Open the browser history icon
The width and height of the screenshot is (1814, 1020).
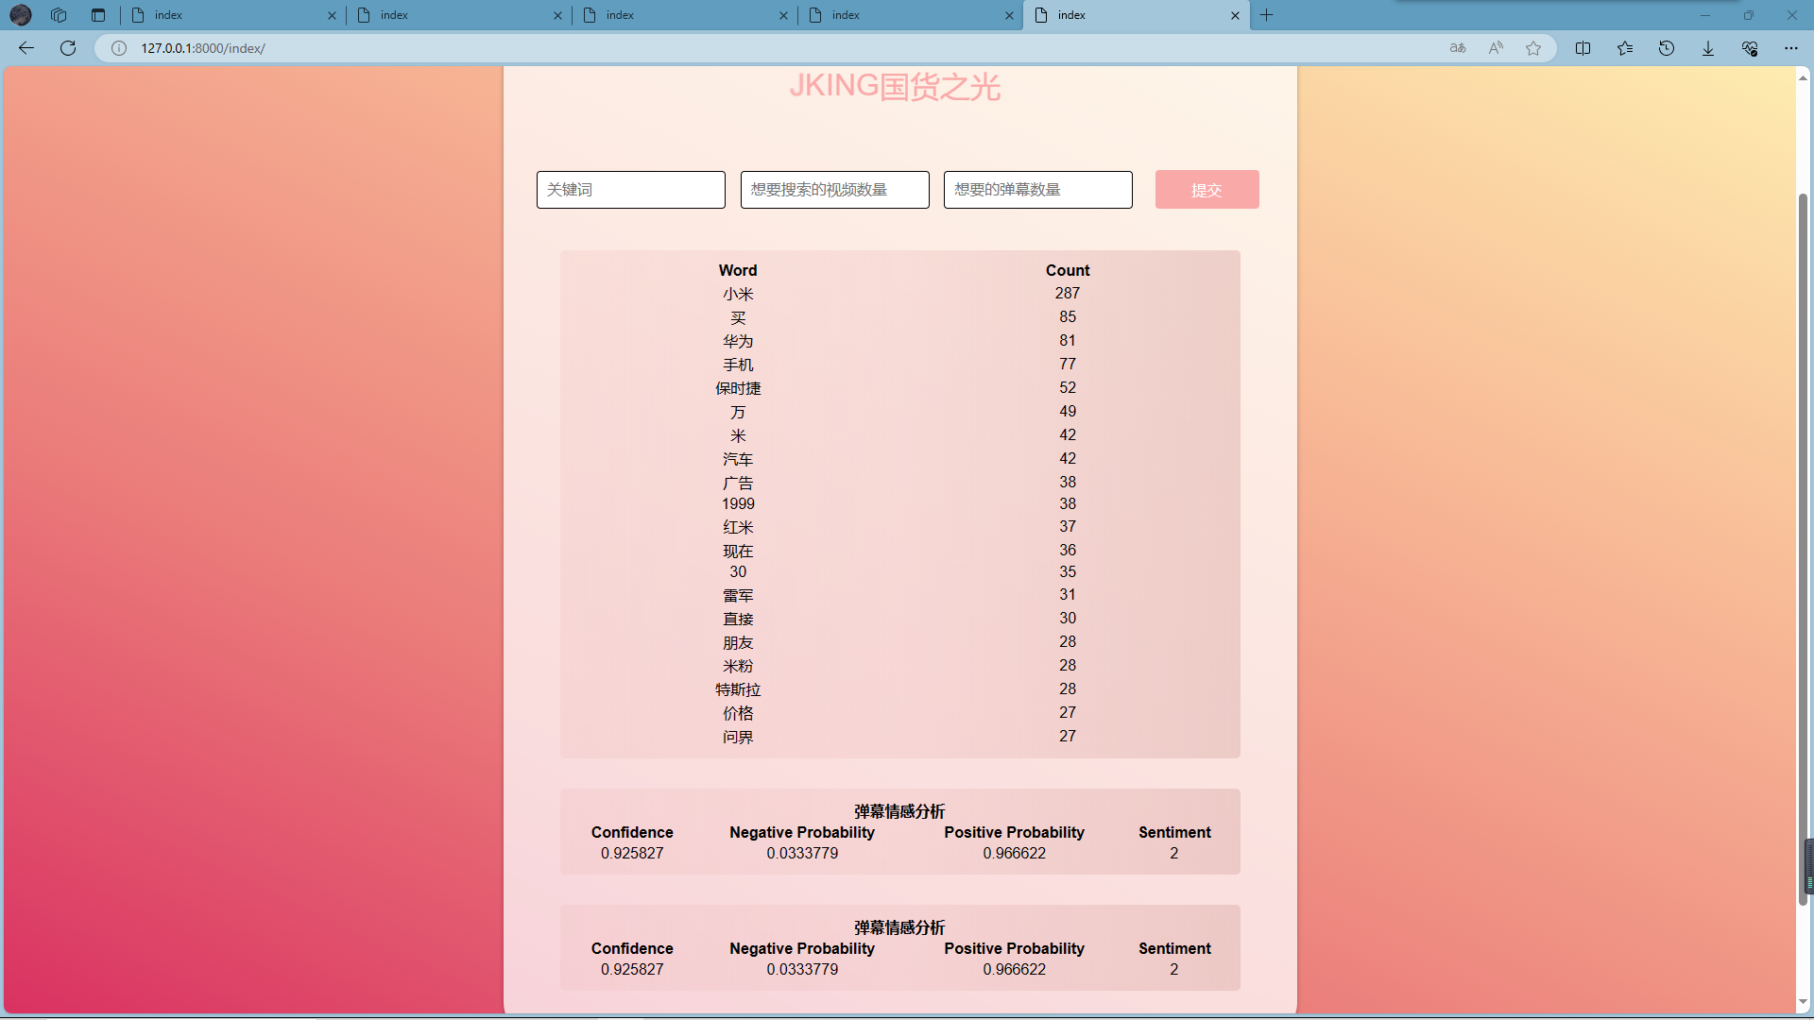click(1667, 48)
